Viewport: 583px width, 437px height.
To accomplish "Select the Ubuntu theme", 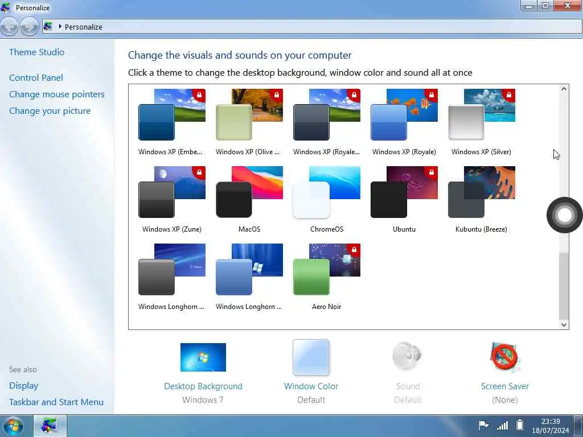I will pyautogui.click(x=404, y=192).
